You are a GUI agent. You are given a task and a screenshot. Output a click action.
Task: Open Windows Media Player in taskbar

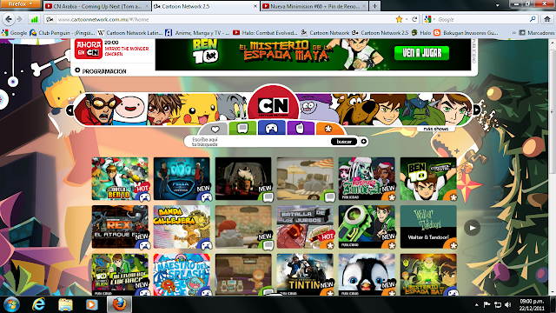point(91,304)
